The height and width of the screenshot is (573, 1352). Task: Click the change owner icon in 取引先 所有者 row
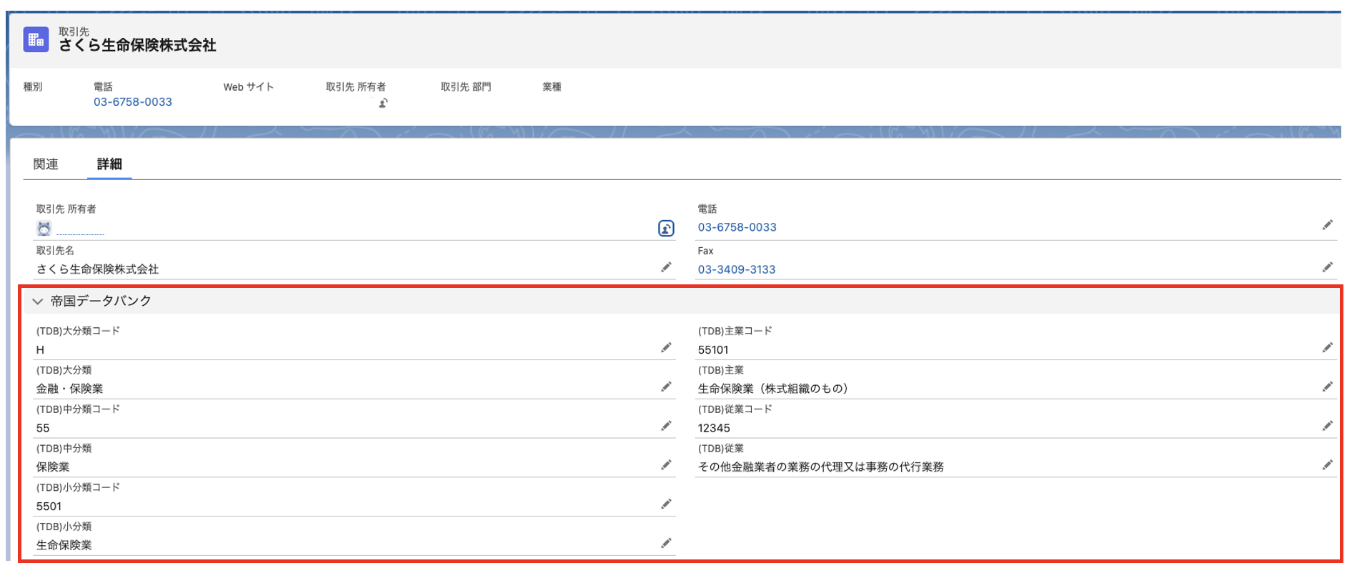666,229
